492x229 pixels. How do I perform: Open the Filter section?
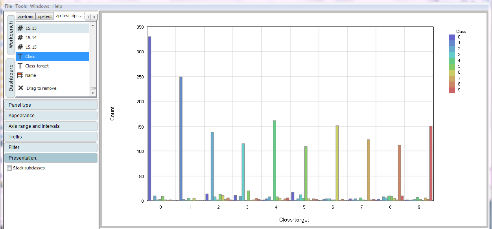pyautogui.click(x=50, y=147)
